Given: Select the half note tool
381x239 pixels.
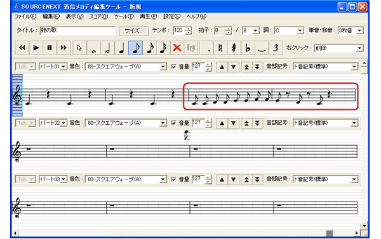Looking at the screenshot, I should [x=107, y=48].
